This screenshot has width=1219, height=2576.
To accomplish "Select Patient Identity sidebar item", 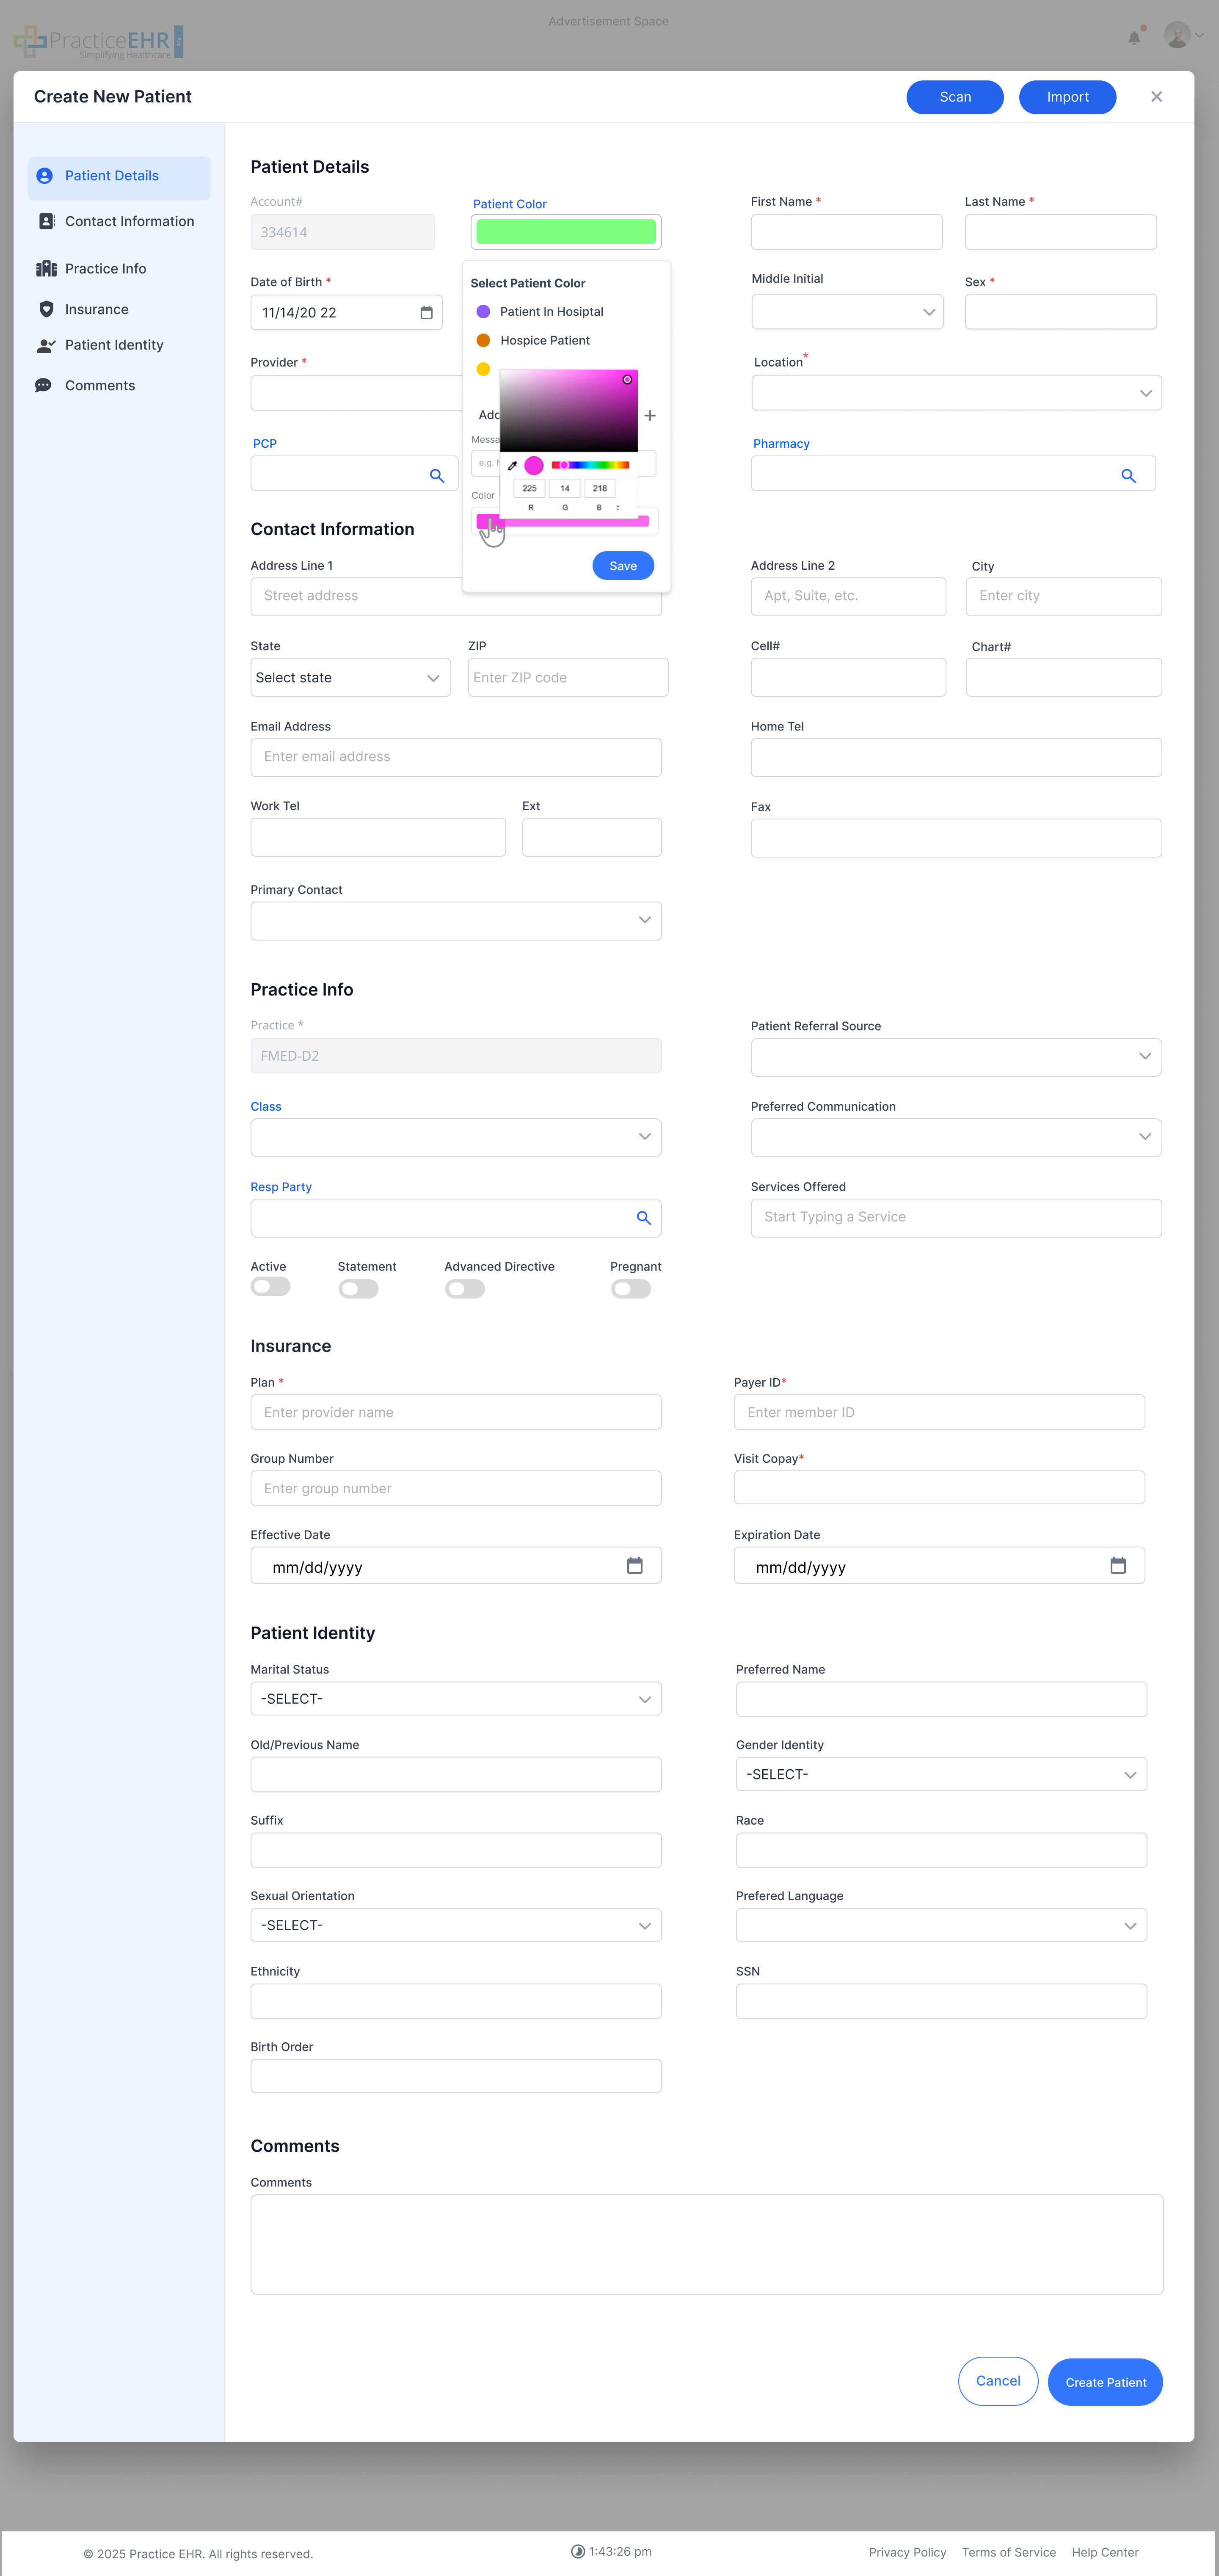I will [x=114, y=345].
